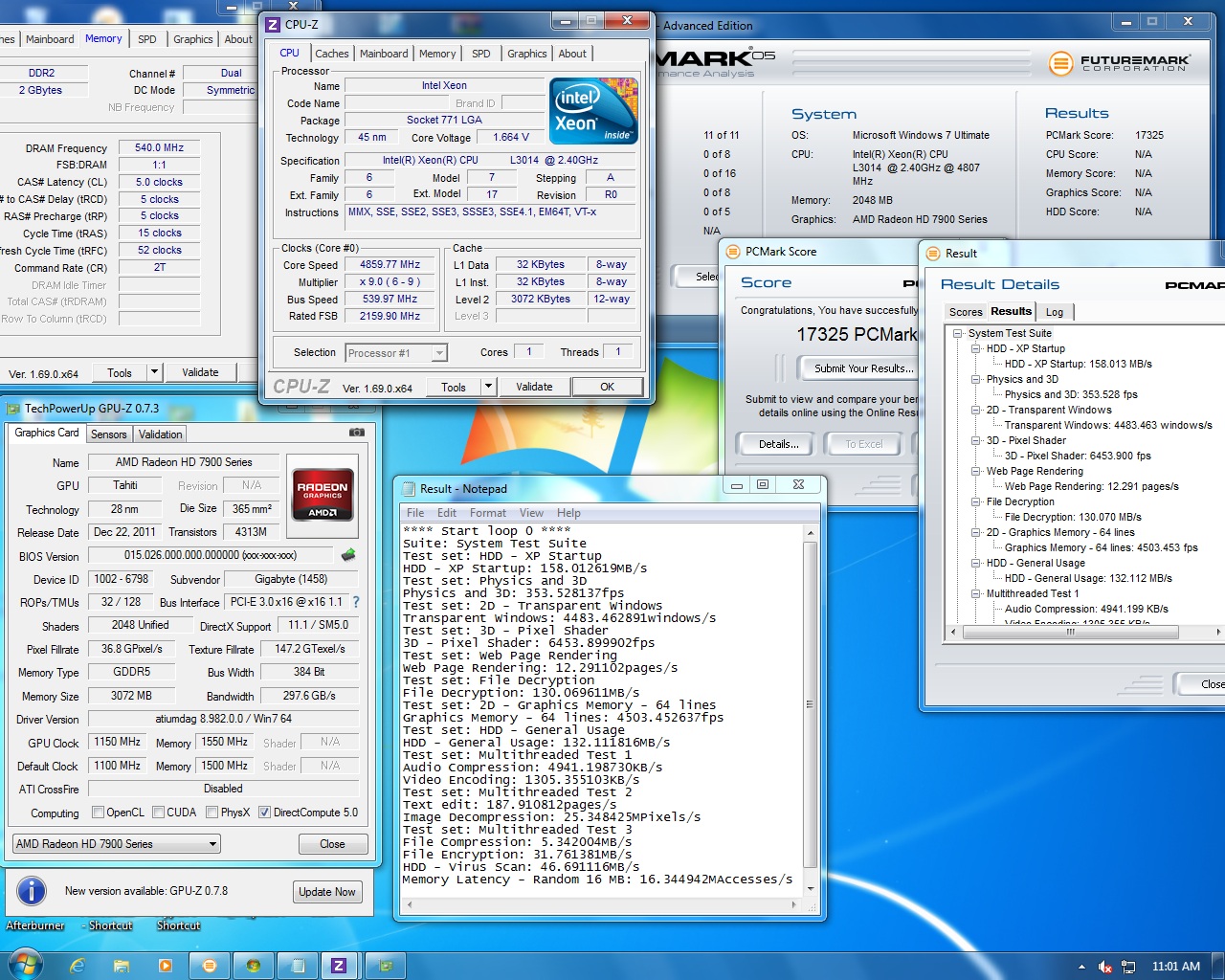Click Notepad title bar icon
Viewport: 1225px width, 980px height.
408,489
